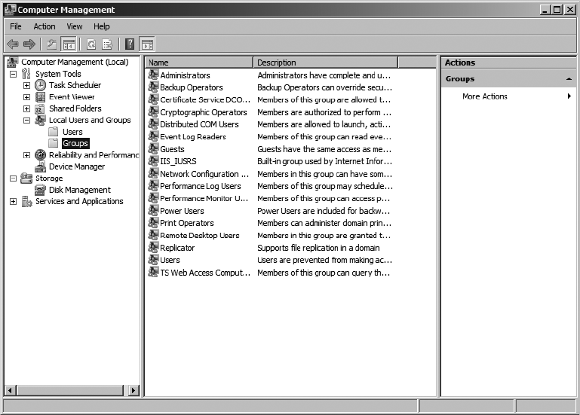Expand the Event Viewer node
Screen dimensions: 580x415
tap(26, 97)
